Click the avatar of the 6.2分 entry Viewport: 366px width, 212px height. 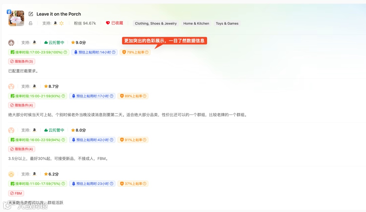coord(11,174)
